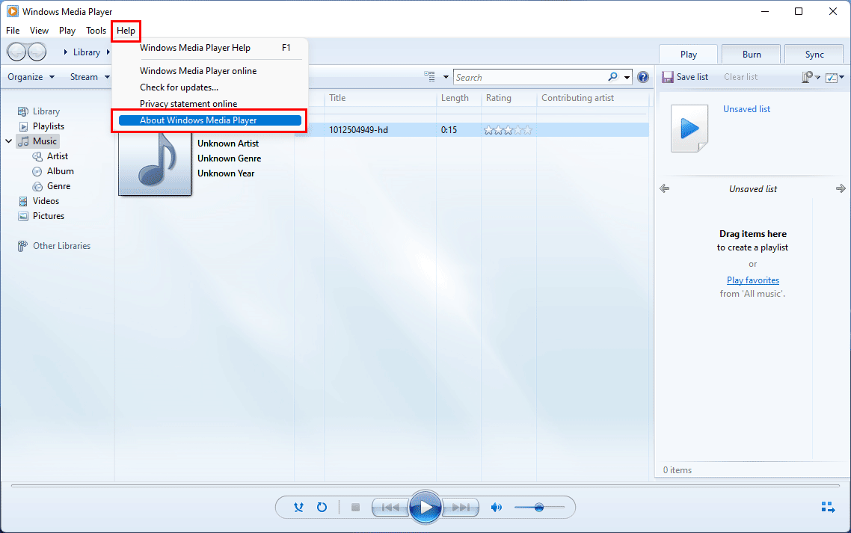Click the search magnifier icon

(612, 77)
